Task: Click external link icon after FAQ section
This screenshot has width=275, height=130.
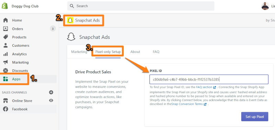Action: (214, 87)
